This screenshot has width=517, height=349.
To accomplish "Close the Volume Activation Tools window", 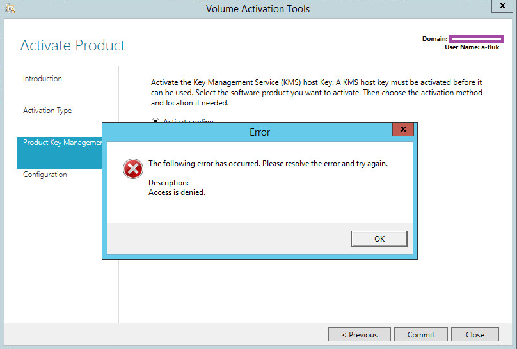I will point(500,6).
